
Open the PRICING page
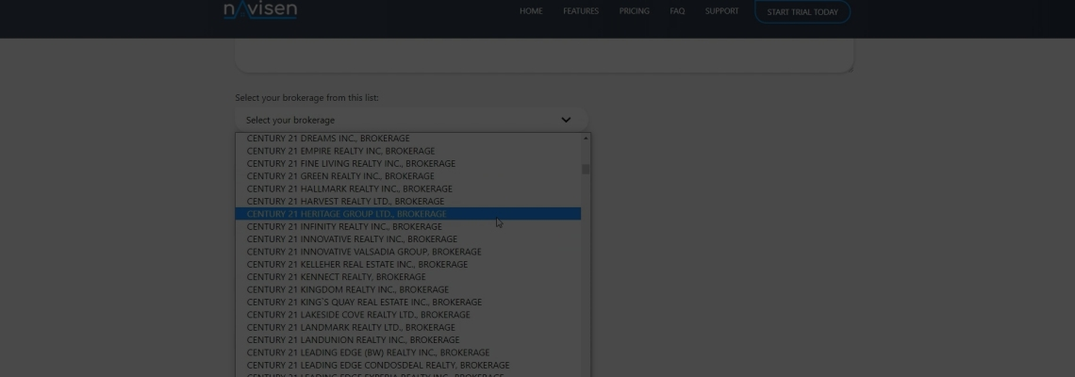[x=634, y=11]
